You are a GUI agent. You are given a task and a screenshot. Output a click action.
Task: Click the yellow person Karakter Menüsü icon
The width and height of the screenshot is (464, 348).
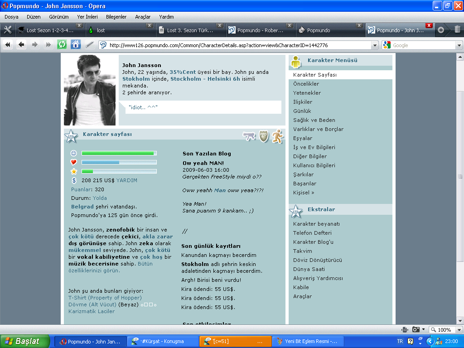click(x=295, y=62)
